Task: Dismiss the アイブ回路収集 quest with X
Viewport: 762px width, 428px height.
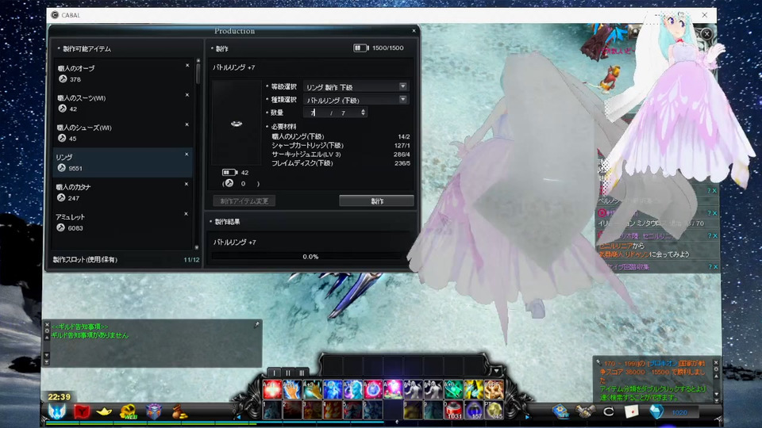Action: coord(715,267)
